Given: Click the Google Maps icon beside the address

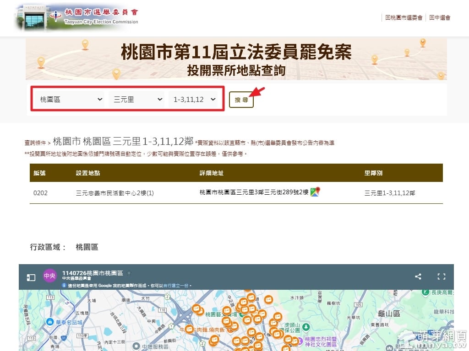Looking at the screenshot, I should 315,192.
